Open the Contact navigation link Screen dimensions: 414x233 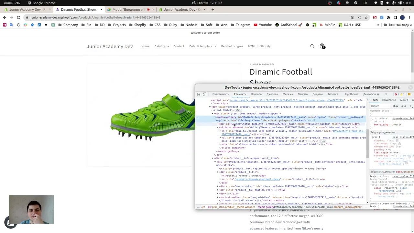tap(179, 46)
